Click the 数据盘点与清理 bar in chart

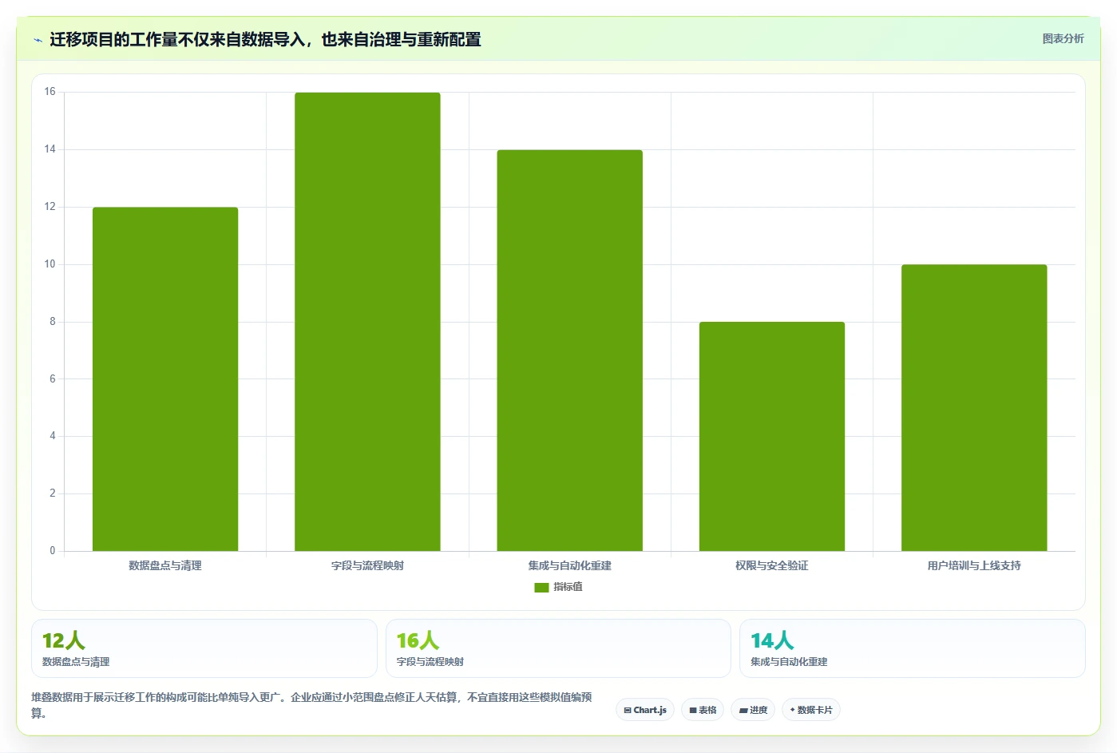coord(165,379)
